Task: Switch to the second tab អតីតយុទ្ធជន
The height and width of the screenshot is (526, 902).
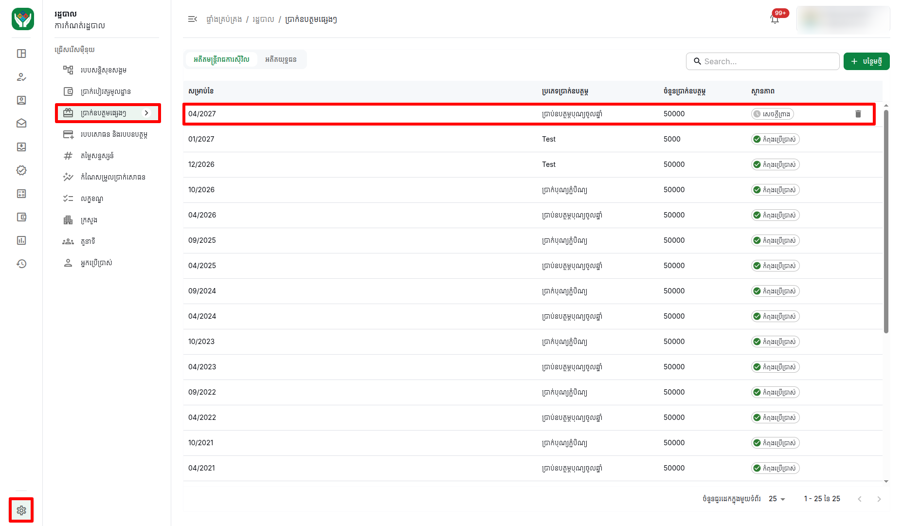Action: 281,59
